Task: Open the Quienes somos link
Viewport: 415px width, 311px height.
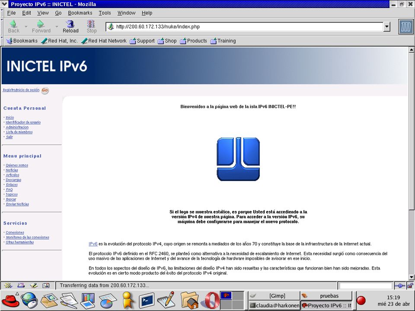Action: click(x=17, y=165)
